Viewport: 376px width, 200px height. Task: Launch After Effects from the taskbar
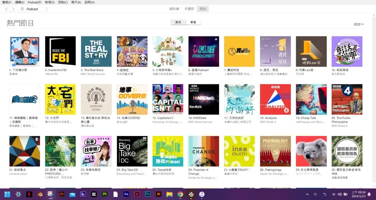pos(126,194)
